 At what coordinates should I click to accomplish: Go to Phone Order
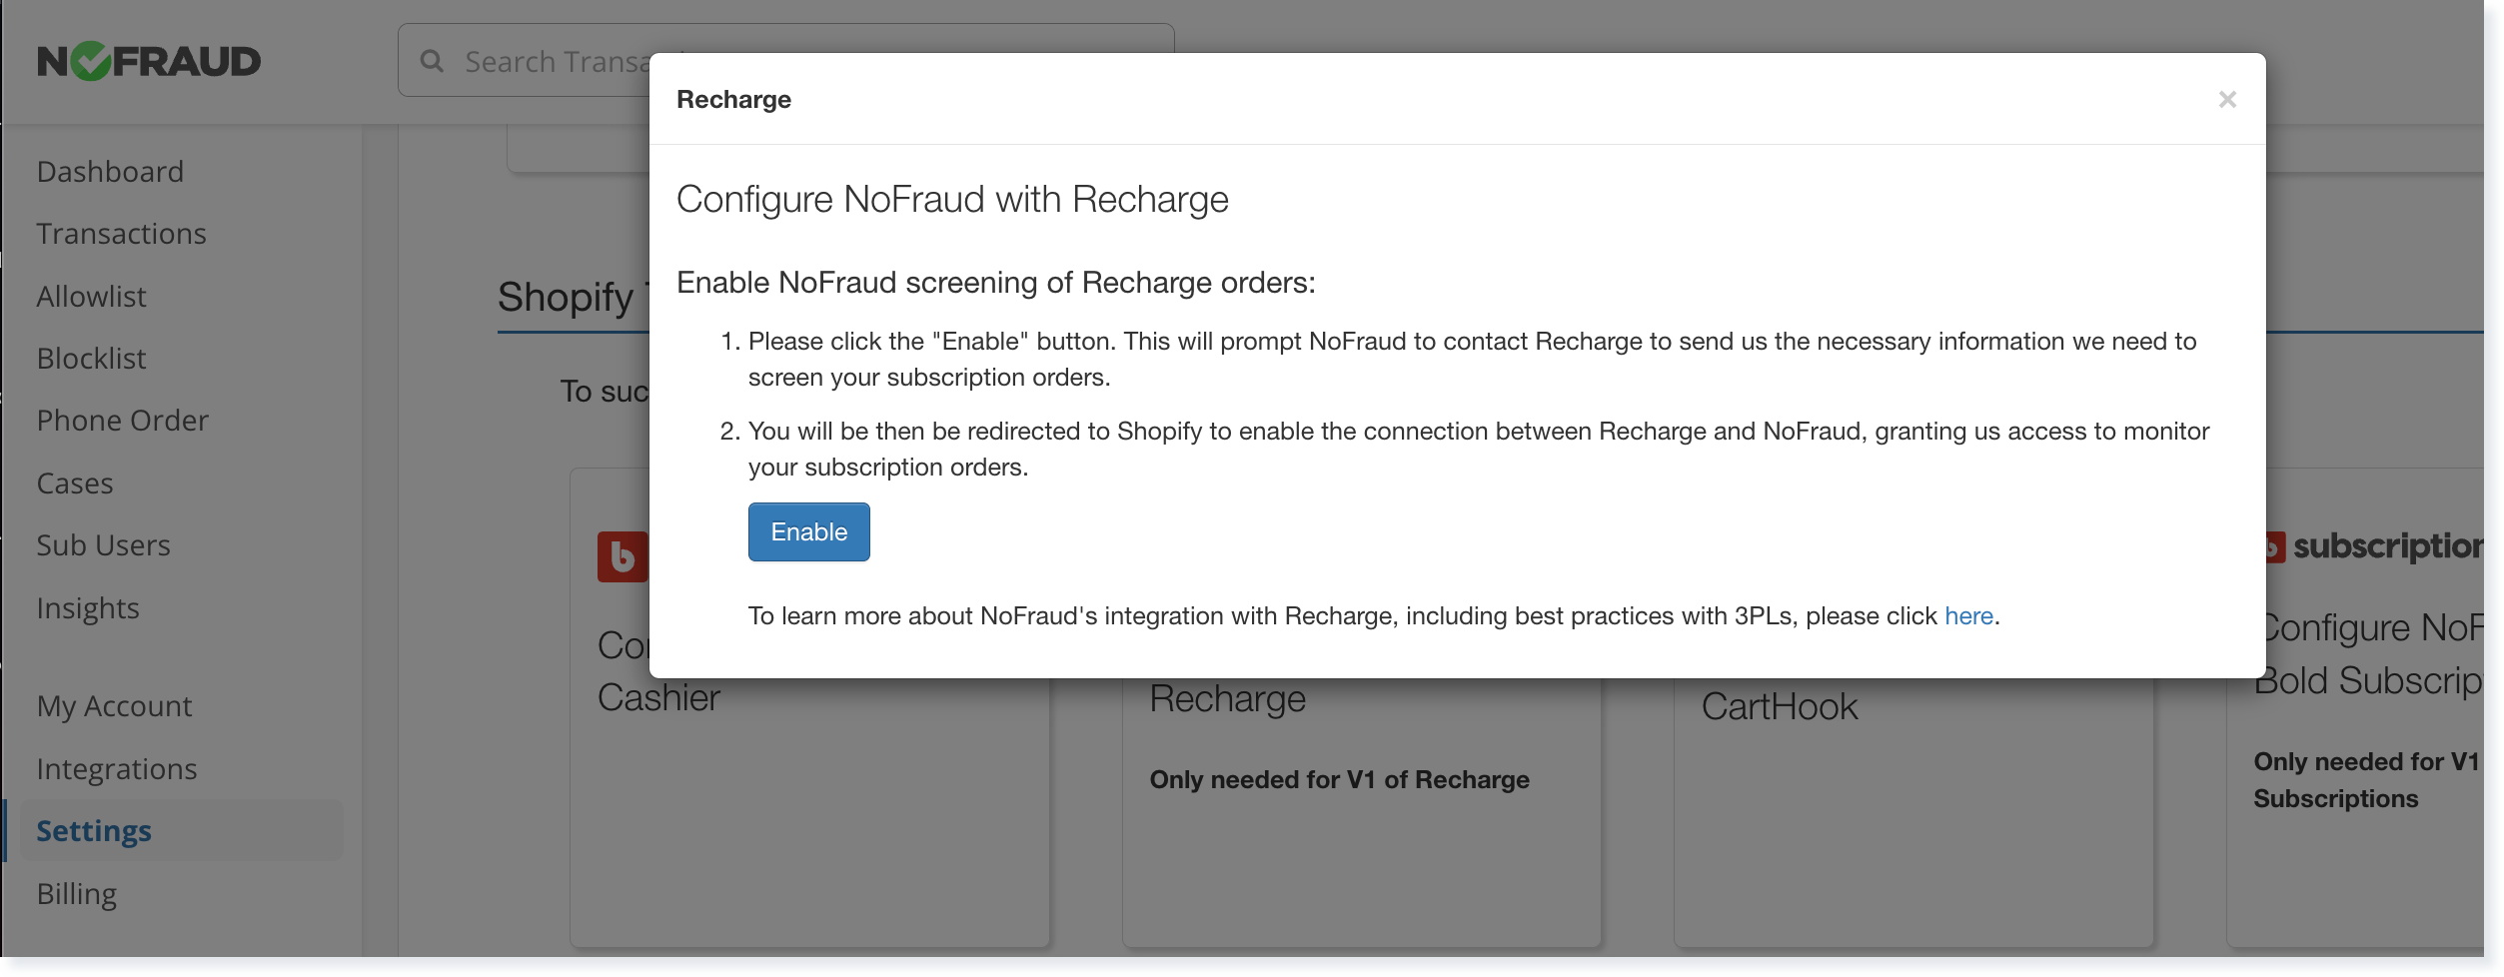coord(123,420)
